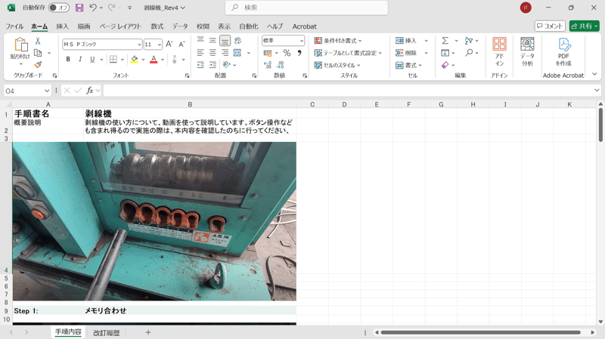This screenshot has width=605, height=339.
Task: Click the horizontal scrollbar thumb
Action: (481, 332)
